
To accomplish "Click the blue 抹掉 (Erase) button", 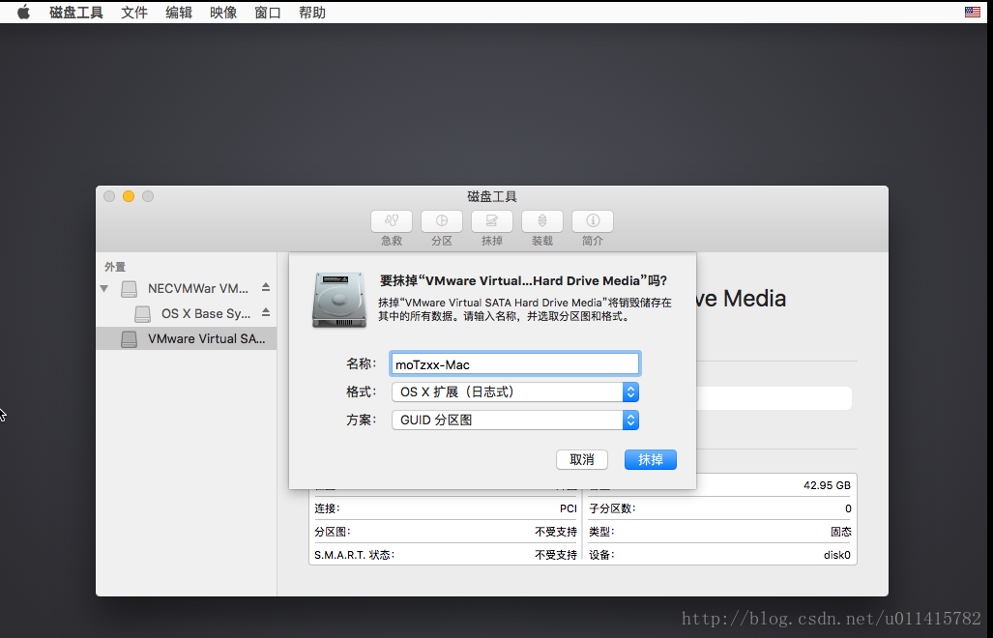I will 650,459.
